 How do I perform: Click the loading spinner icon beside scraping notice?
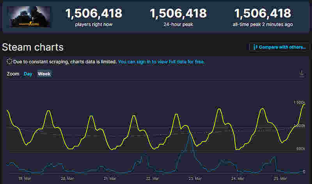(9, 62)
